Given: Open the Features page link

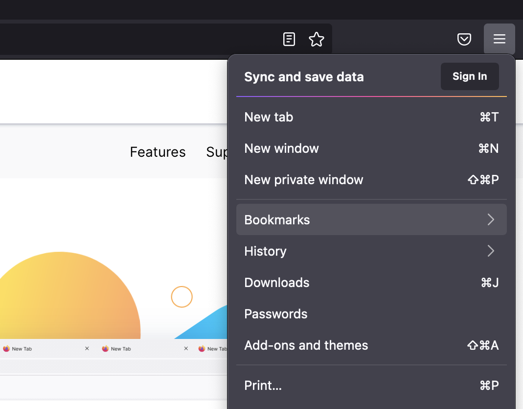Looking at the screenshot, I should (x=158, y=152).
